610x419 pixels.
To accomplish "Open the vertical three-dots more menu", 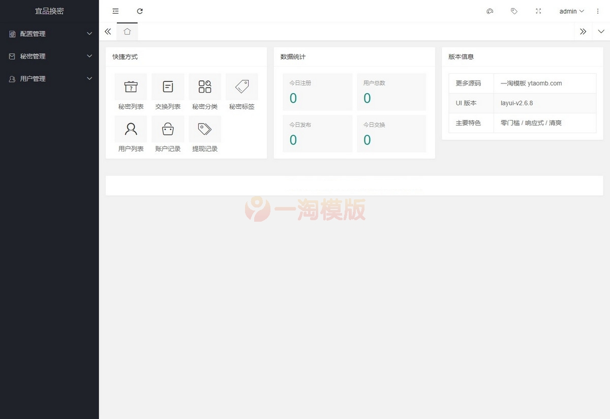I will pos(598,11).
